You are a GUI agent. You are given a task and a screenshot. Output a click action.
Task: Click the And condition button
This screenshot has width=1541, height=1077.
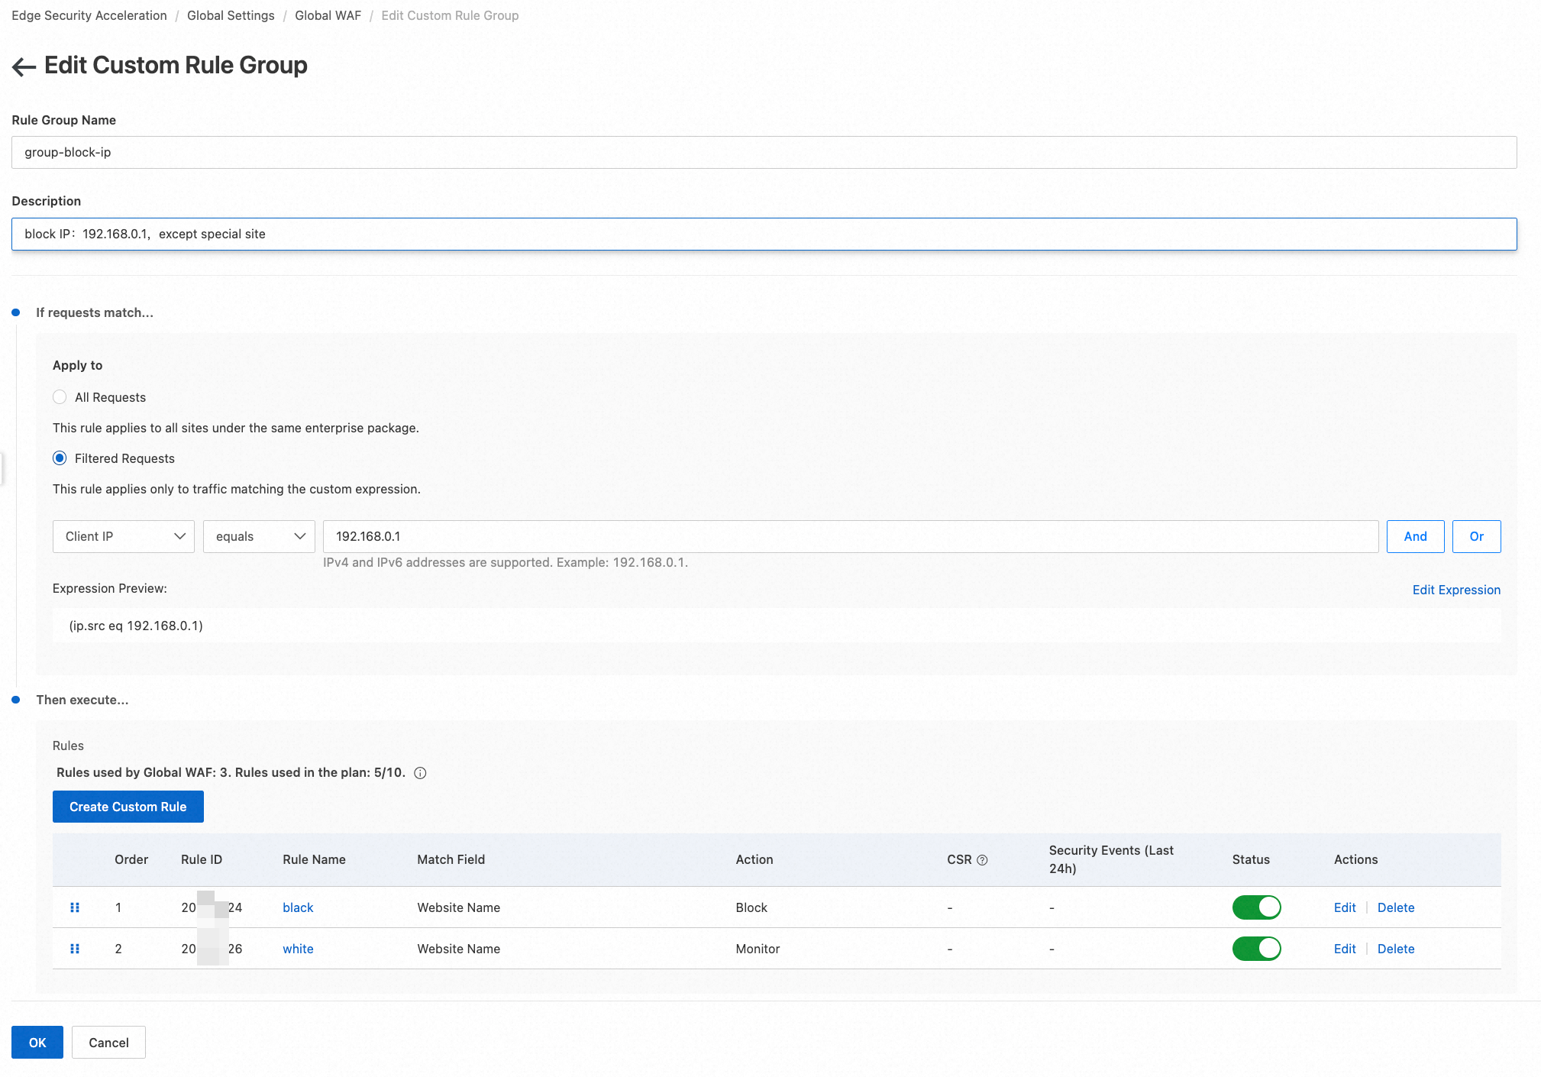(x=1415, y=536)
